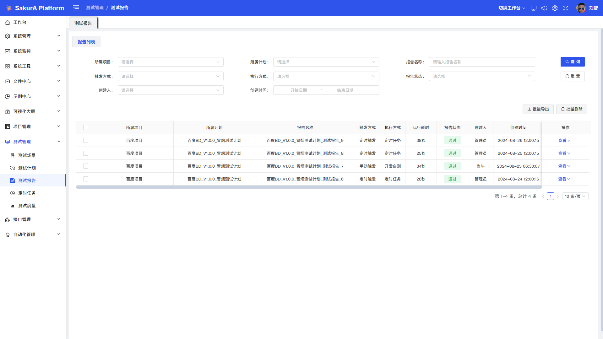Collapse sidebar with menu fold icon
Viewport: 603px width, 339px height.
pos(76,8)
